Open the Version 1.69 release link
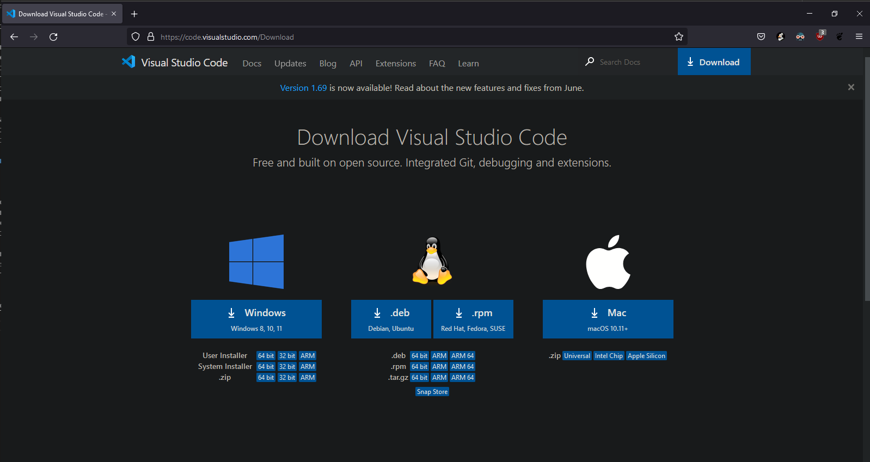The image size is (870, 462). tap(303, 88)
